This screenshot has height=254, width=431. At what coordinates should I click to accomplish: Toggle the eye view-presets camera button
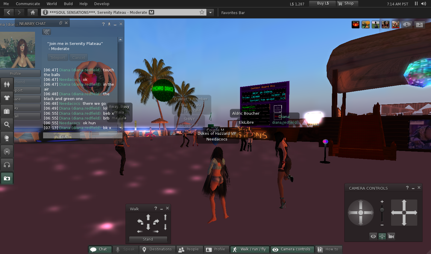[373, 236]
